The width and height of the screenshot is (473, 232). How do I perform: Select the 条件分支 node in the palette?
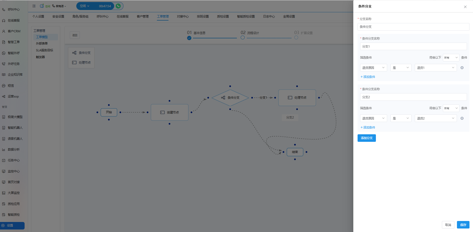[82, 53]
